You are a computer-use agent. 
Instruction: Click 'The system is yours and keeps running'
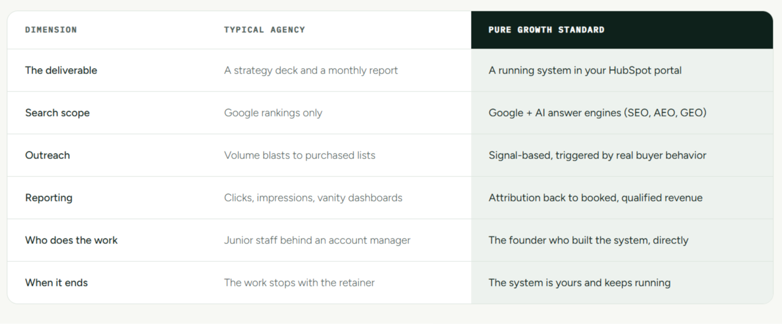580,283
